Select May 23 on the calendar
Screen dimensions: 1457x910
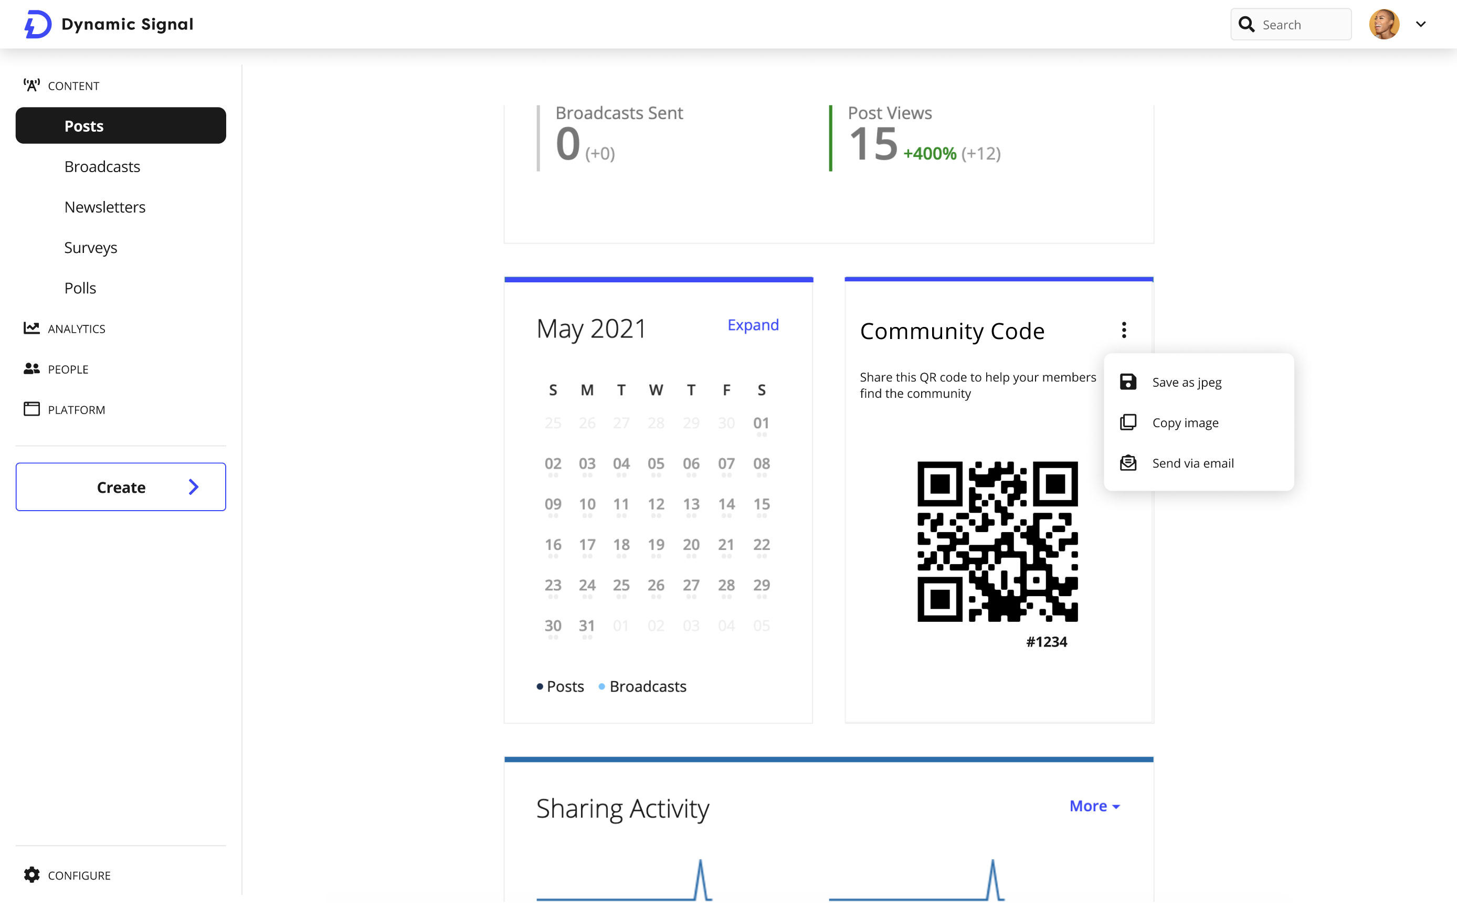[x=553, y=585]
